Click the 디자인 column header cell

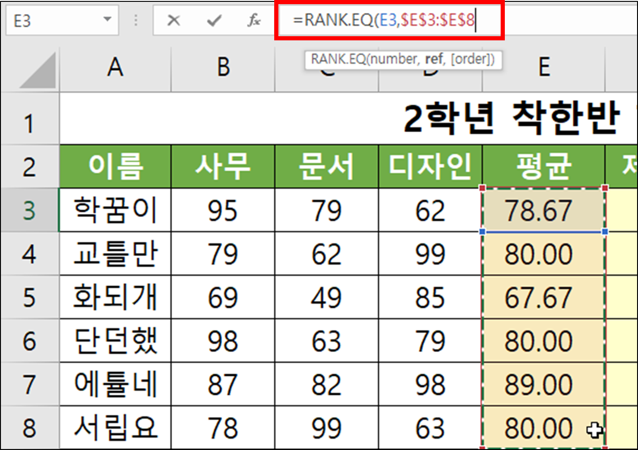click(430, 167)
